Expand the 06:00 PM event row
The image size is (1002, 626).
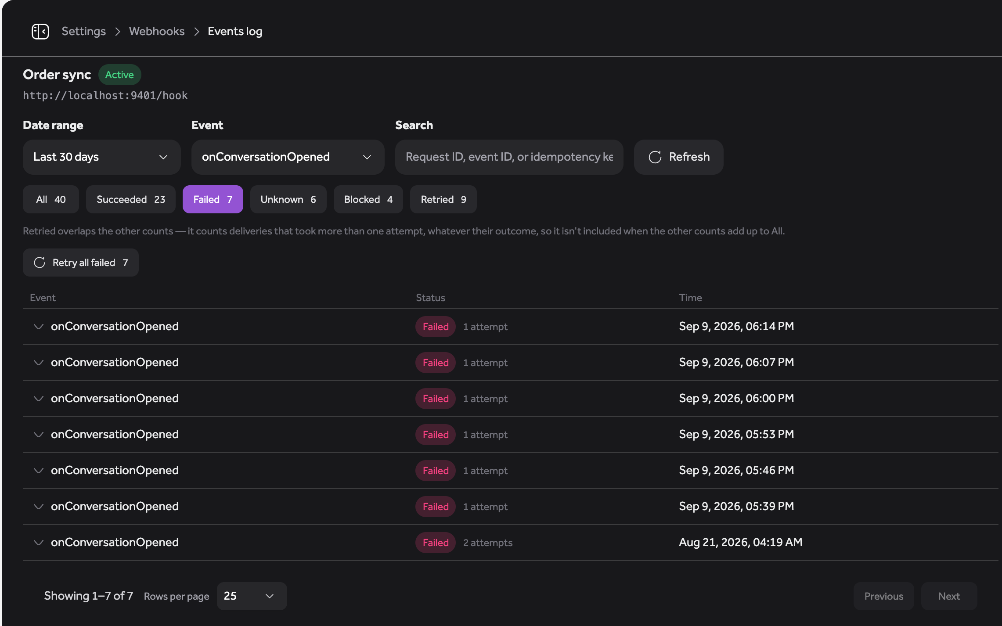click(x=39, y=399)
